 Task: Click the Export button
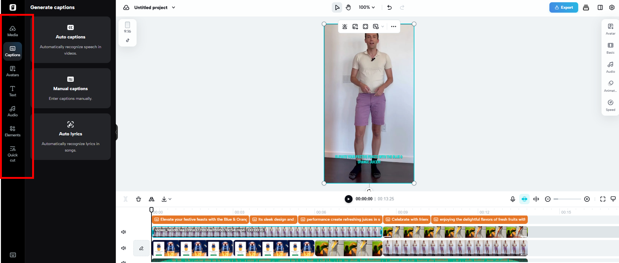(x=564, y=7)
